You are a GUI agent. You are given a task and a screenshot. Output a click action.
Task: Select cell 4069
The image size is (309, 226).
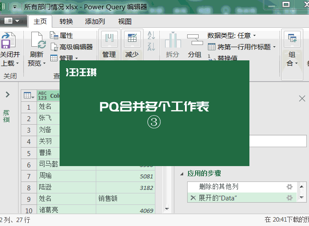(125, 210)
